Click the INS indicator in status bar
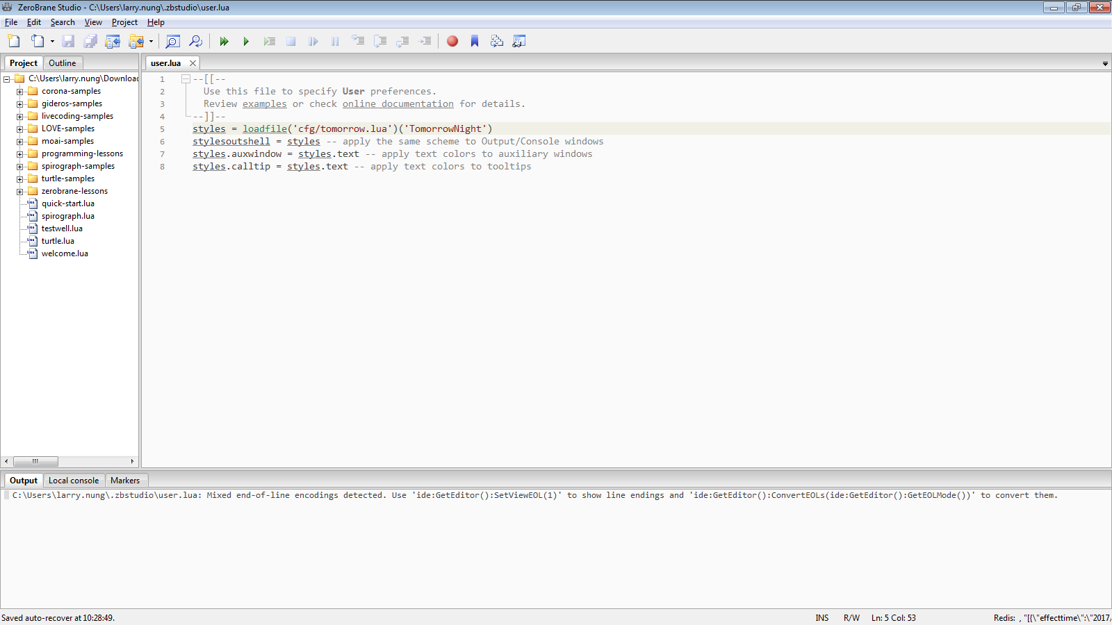This screenshot has height=625, width=1112. coord(822,618)
